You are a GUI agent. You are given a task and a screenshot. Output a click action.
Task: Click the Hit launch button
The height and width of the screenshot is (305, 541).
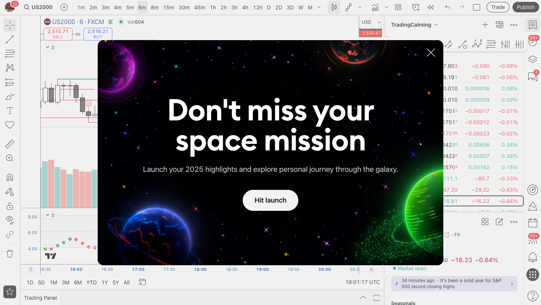point(270,200)
